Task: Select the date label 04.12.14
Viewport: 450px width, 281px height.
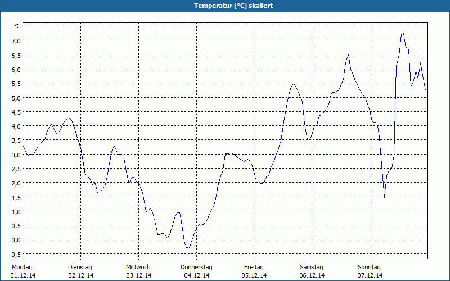Action: click(x=196, y=275)
